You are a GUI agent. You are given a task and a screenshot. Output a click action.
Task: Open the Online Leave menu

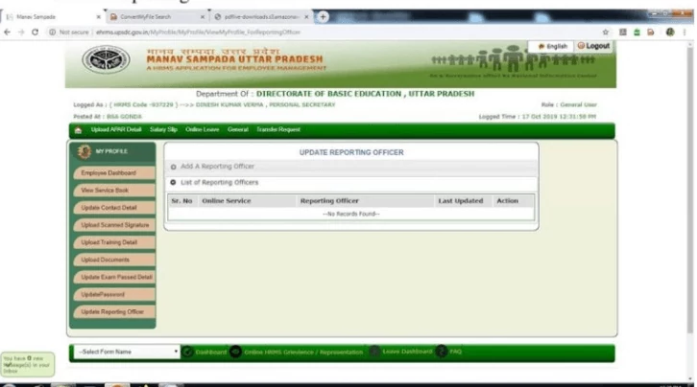(x=202, y=129)
